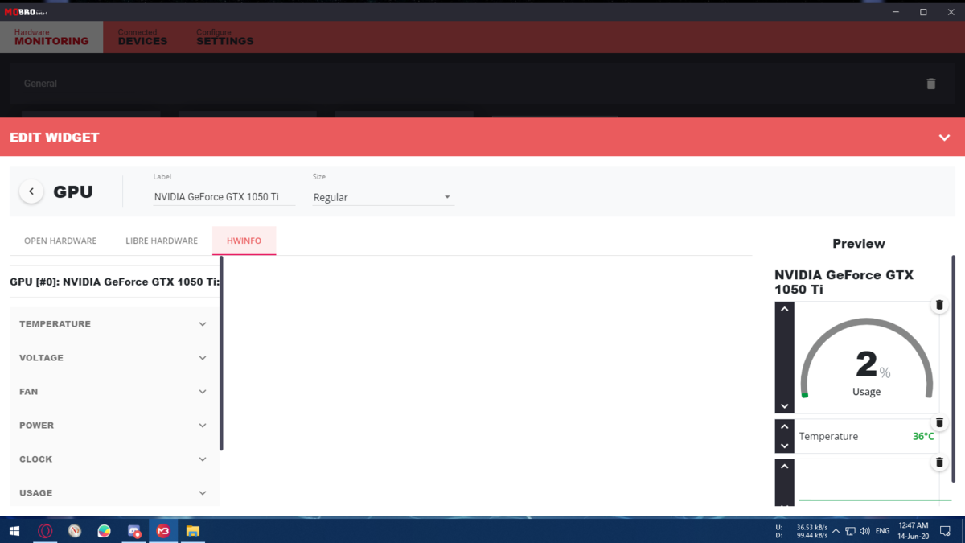This screenshot has width=965, height=543.
Task: Open the Windows notification center
Action: coord(946,531)
